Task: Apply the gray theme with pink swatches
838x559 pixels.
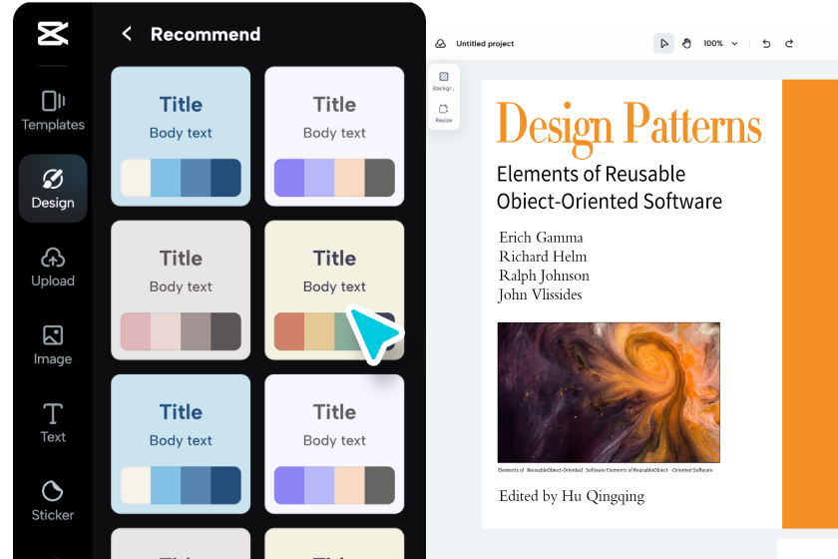Action: 181,289
